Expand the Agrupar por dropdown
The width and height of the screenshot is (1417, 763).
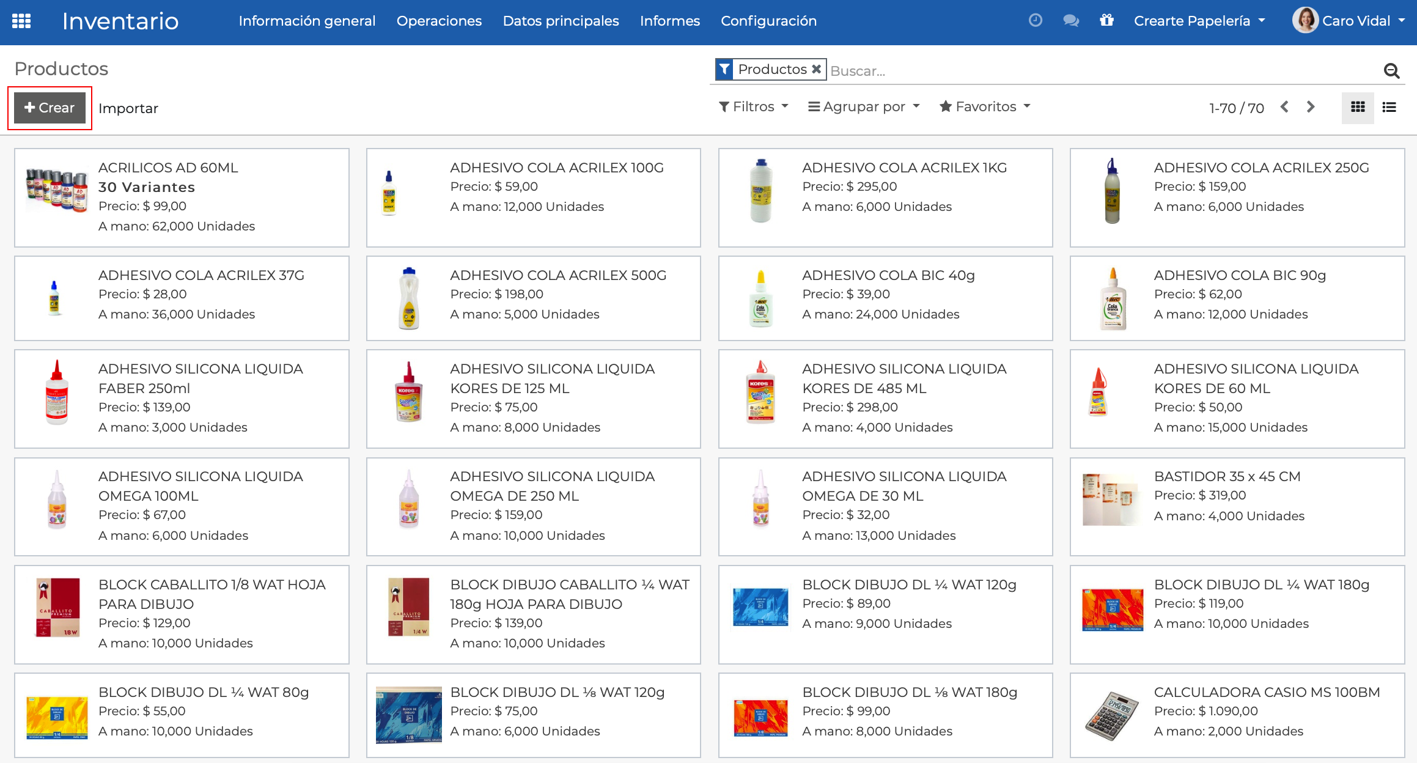click(x=863, y=106)
